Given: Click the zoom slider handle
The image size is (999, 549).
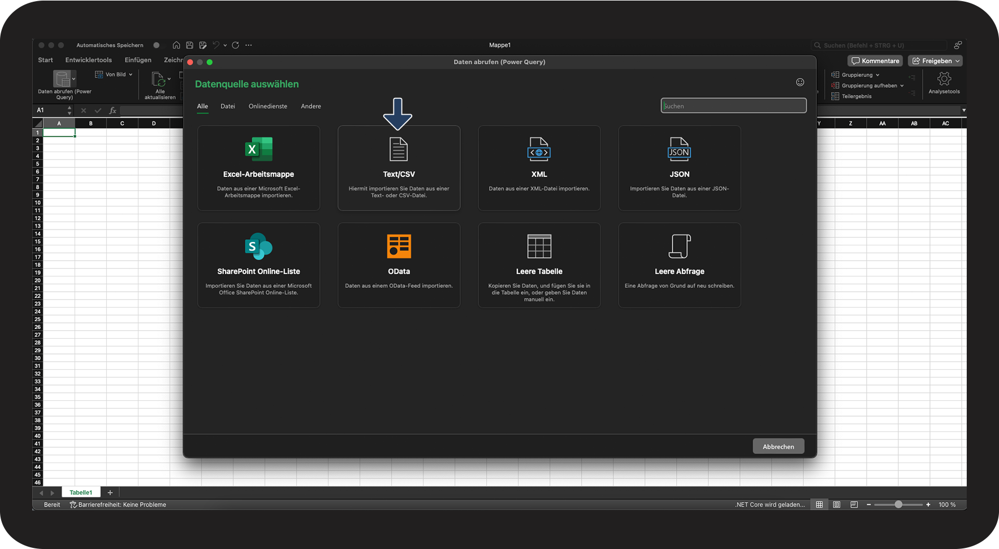Looking at the screenshot, I should [x=898, y=504].
